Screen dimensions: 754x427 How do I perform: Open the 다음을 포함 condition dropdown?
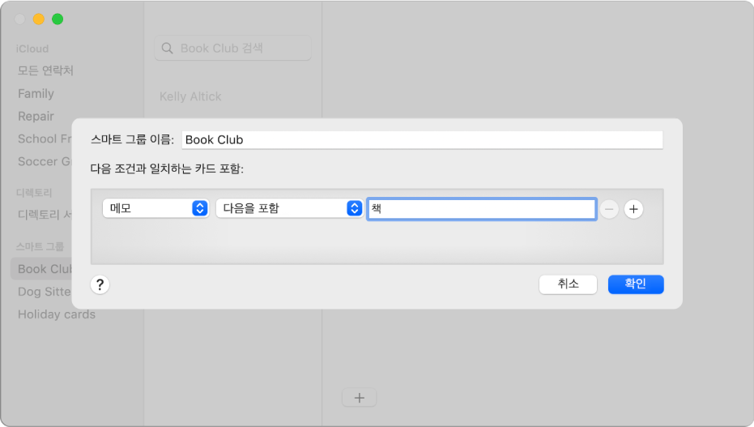point(288,209)
